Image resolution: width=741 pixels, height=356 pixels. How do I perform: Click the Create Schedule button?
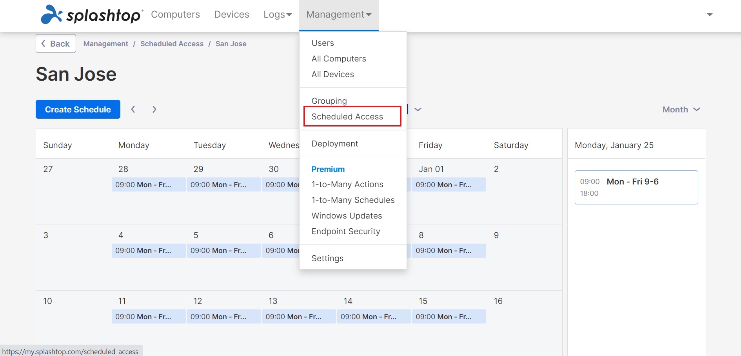click(78, 109)
